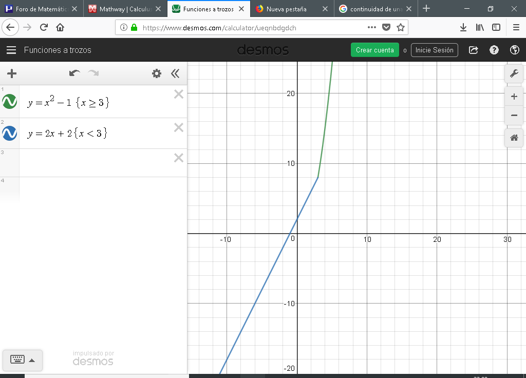
Task: Expand the on-screen keypad
Action: (22, 360)
